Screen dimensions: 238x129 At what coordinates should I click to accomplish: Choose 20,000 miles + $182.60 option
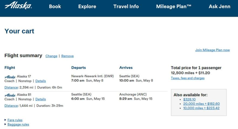(201, 104)
